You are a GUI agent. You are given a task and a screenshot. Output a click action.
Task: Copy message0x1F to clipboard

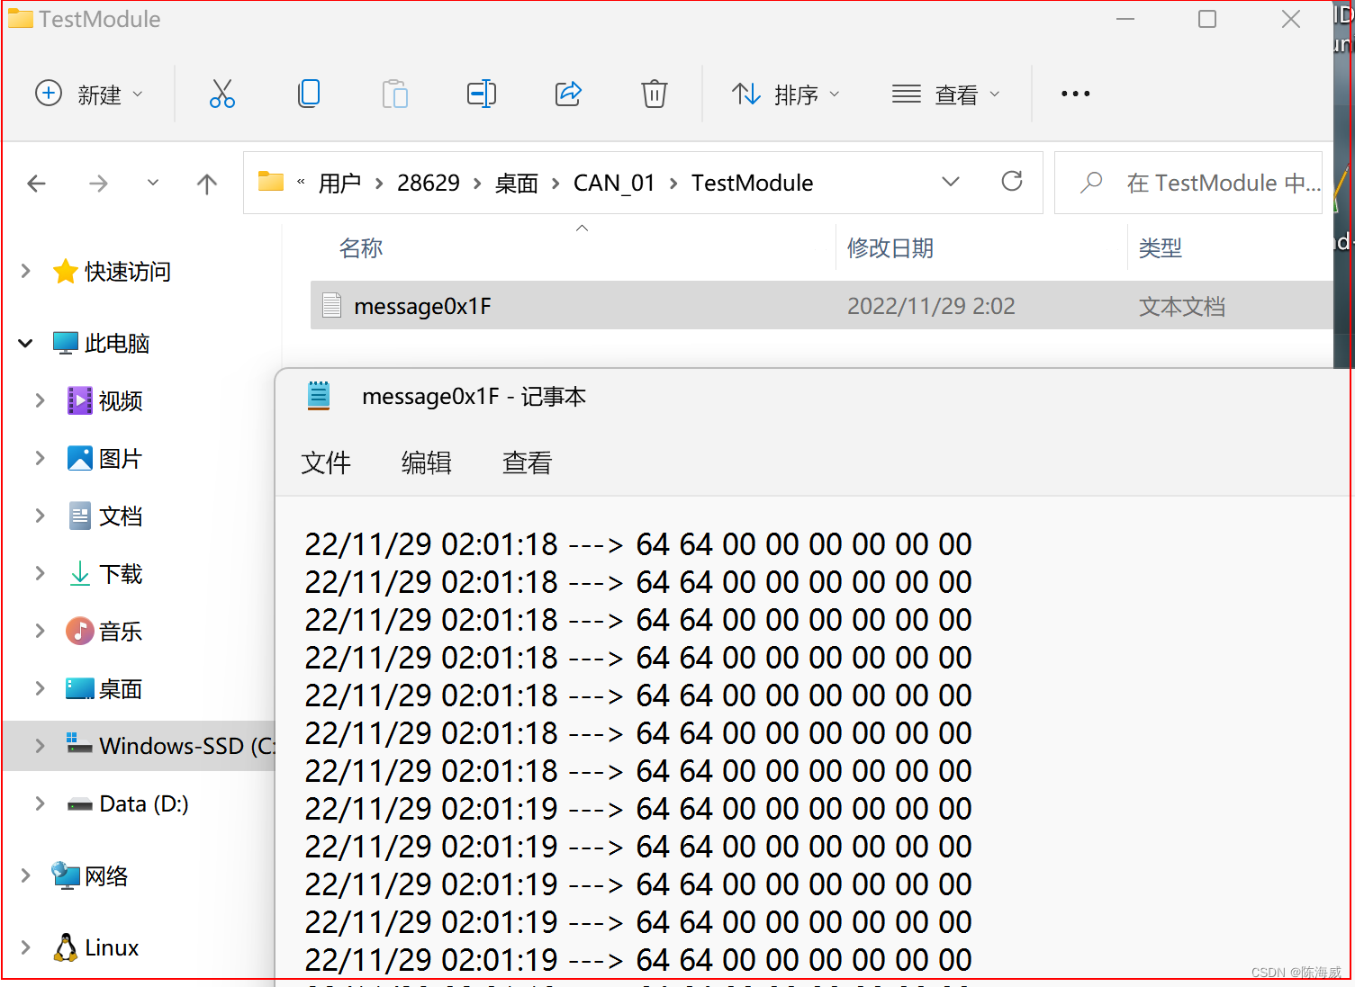point(309,93)
